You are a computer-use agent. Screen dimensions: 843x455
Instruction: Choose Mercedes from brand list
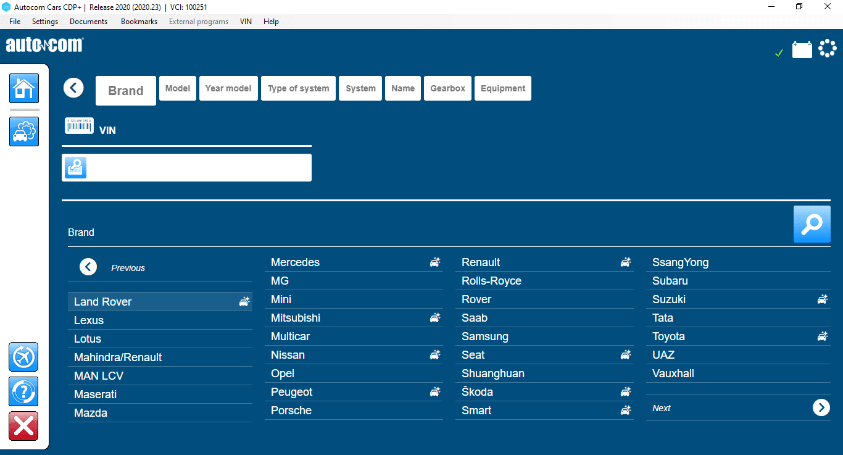pyautogui.click(x=295, y=262)
